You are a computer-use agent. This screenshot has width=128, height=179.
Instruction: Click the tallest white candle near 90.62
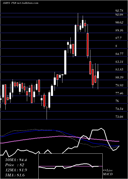coord(76,40)
